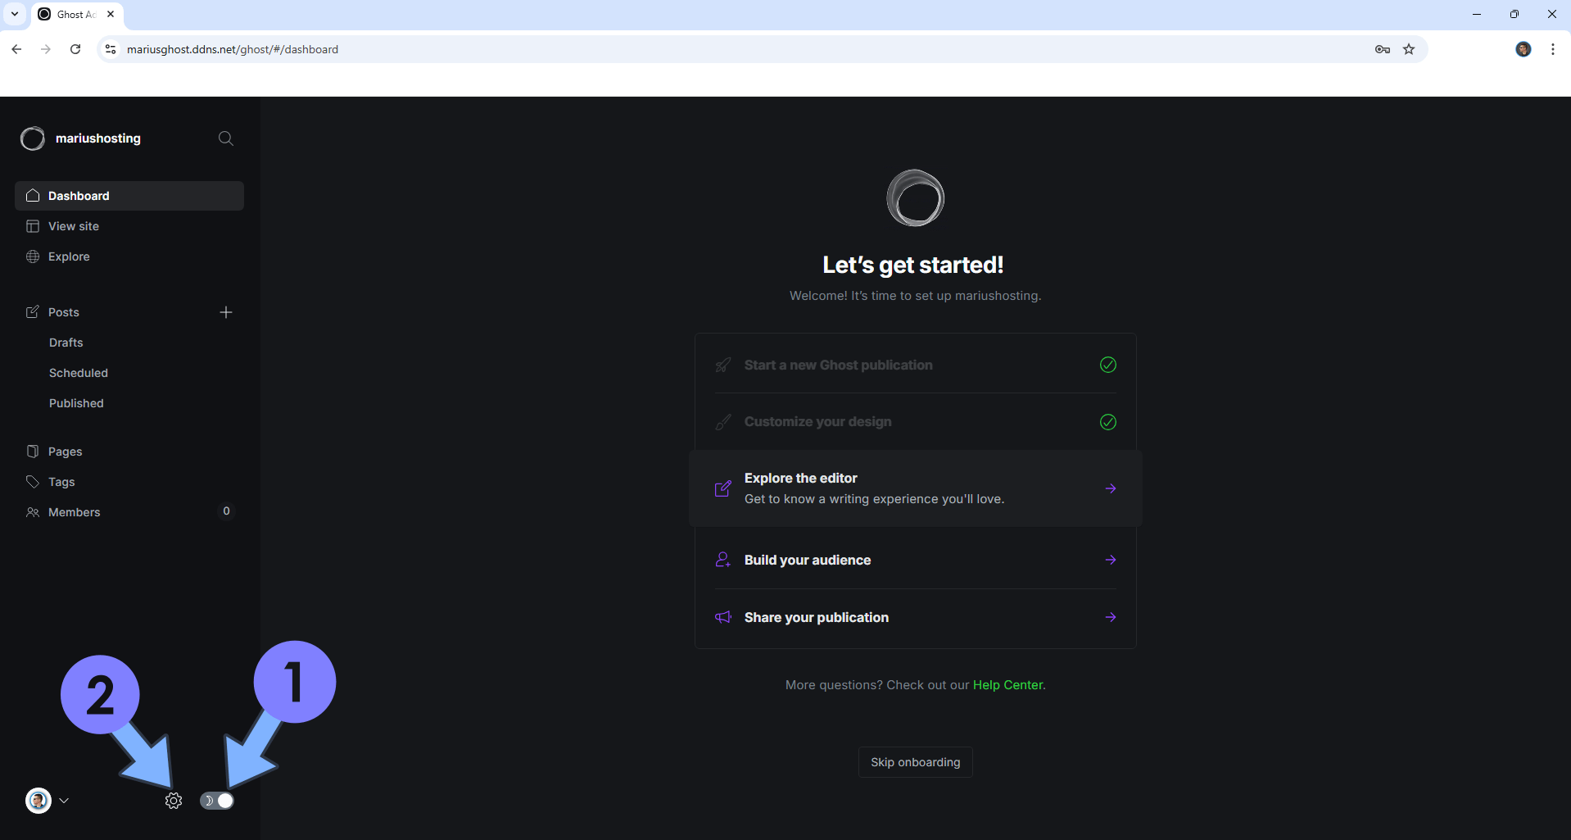View site information icon in address bar
The width and height of the screenshot is (1571, 840).
[x=111, y=49]
